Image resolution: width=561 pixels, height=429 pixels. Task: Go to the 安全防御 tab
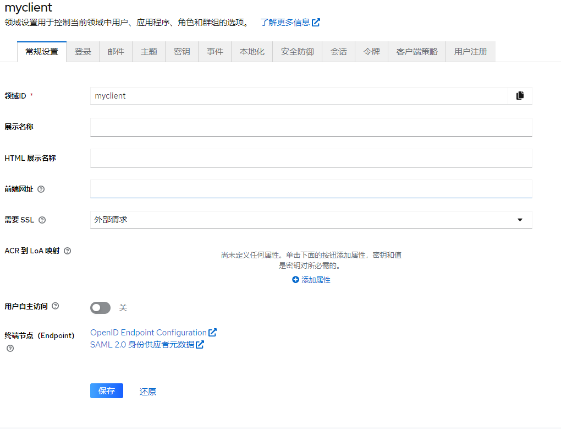click(x=298, y=52)
